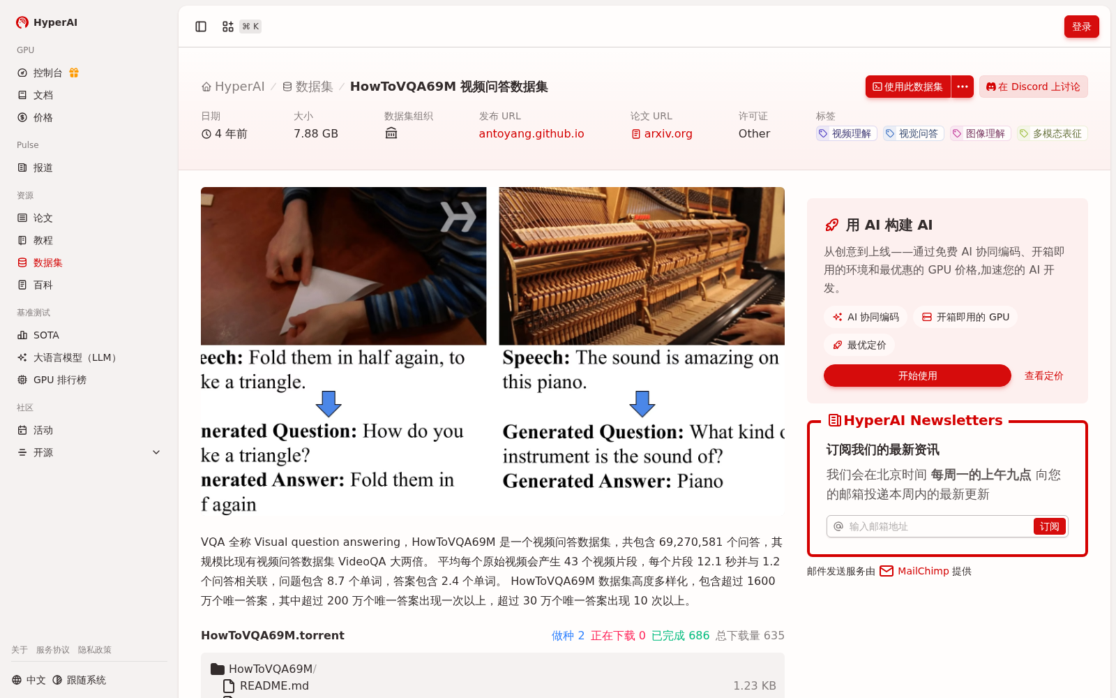
Task: Click 正在下载 0 status text
Action: [618, 635]
